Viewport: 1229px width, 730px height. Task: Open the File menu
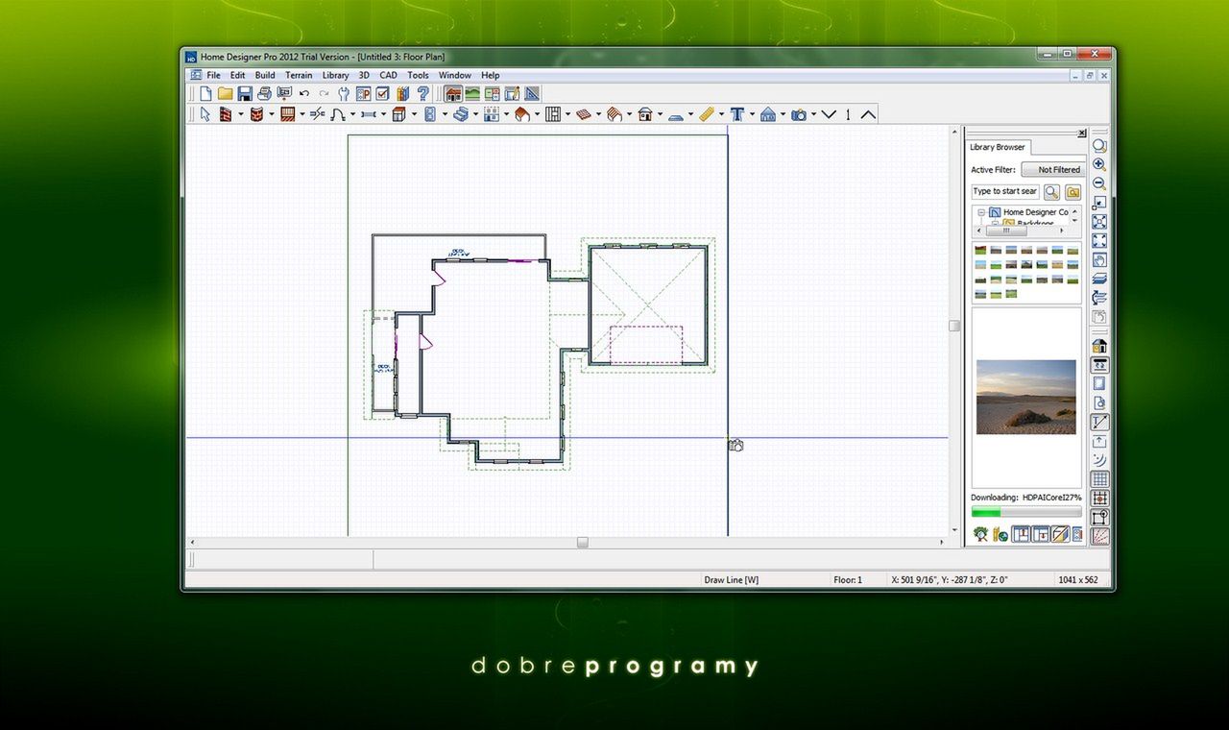pyautogui.click(x=213, y=75)
